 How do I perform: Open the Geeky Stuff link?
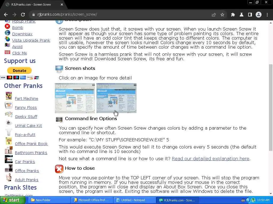[26, 117]
